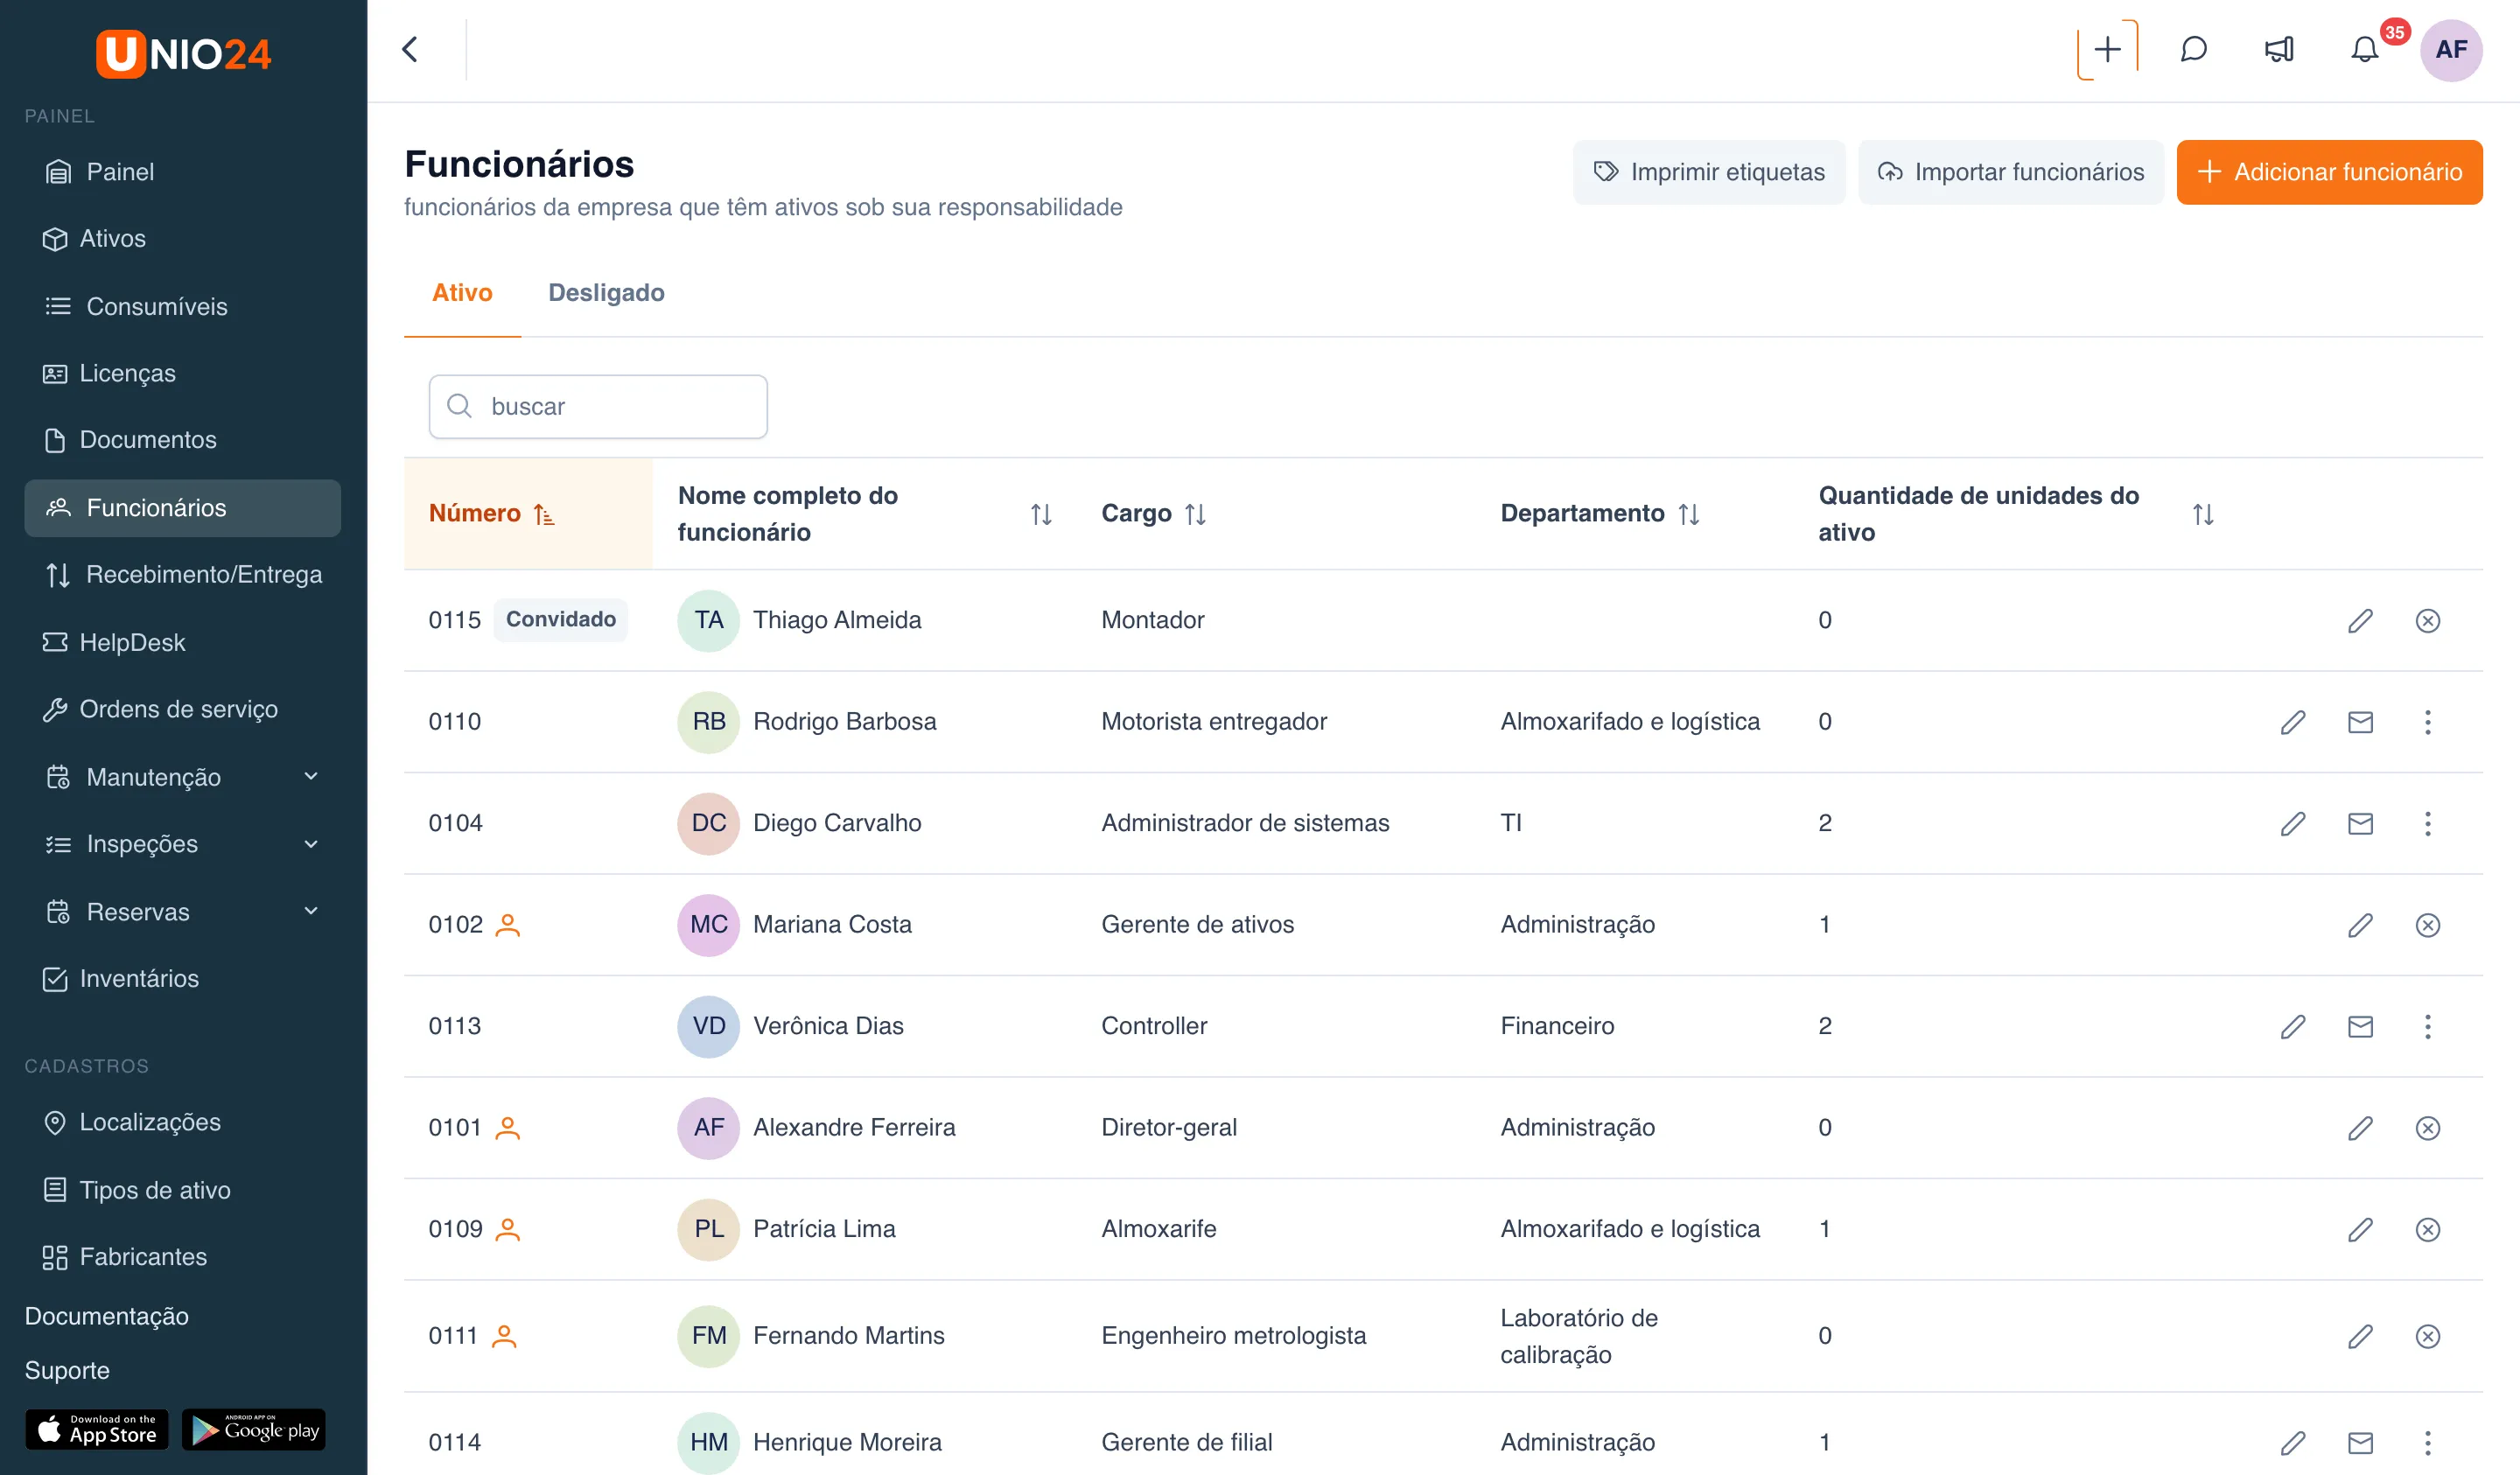Focus the buscar search field
2520x1475 pixels.
598,407
